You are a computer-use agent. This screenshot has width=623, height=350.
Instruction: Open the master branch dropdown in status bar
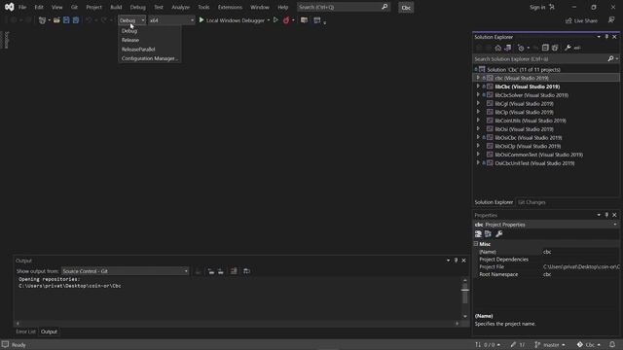(x=550, y=345)
